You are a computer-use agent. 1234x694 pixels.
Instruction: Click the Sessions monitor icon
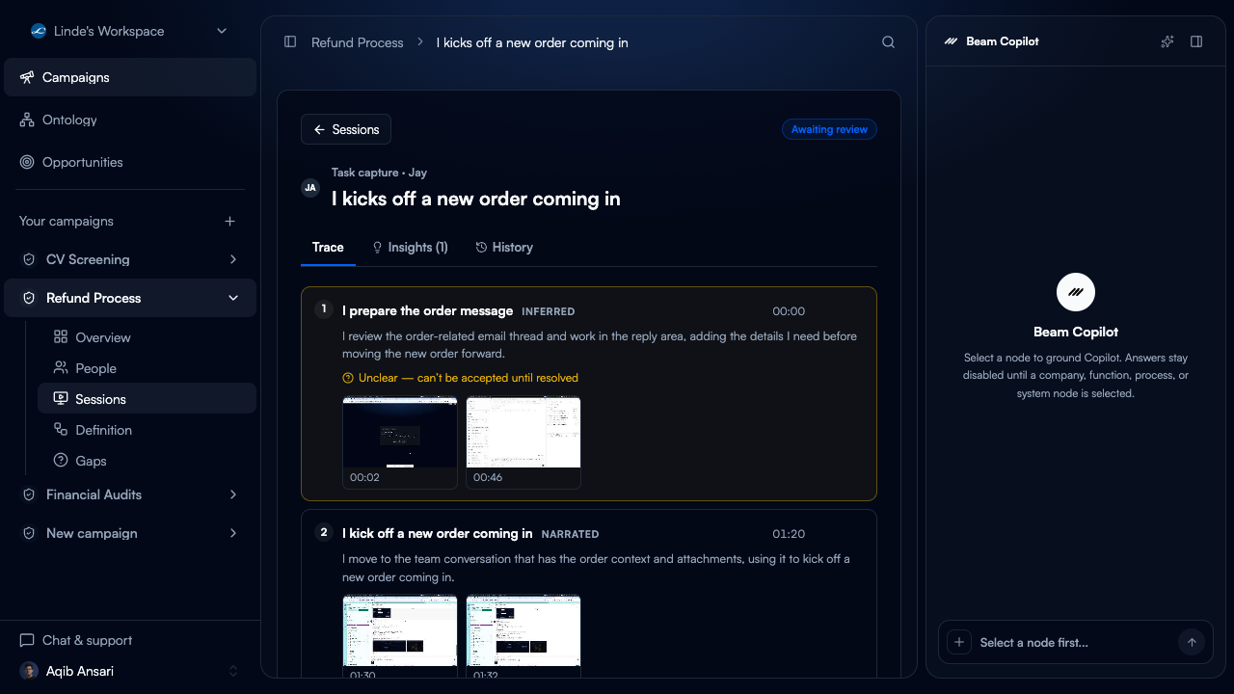click(x=61, y=399)
